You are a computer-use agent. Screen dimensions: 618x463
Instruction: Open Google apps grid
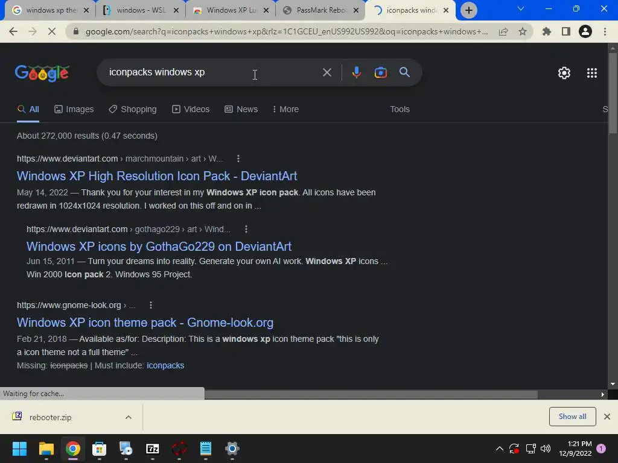pyautogui.click(x=592, y=73)
